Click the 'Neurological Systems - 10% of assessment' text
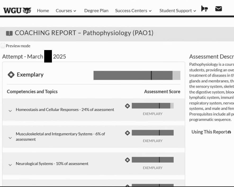 (x=52, y=163)
